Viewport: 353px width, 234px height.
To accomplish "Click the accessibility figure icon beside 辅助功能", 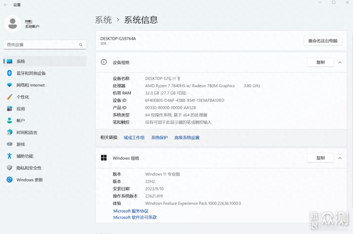I will pyautogui.click(x=9, y=156).
